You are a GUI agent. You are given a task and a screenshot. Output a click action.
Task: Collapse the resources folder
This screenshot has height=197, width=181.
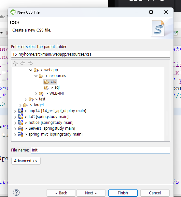[36, 76]
